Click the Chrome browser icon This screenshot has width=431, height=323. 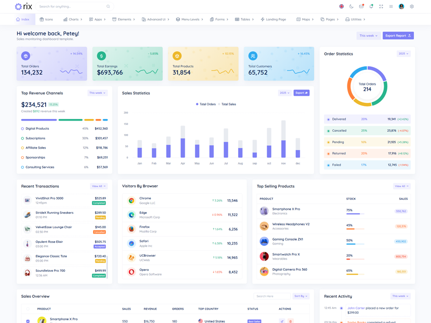point(131,200)
